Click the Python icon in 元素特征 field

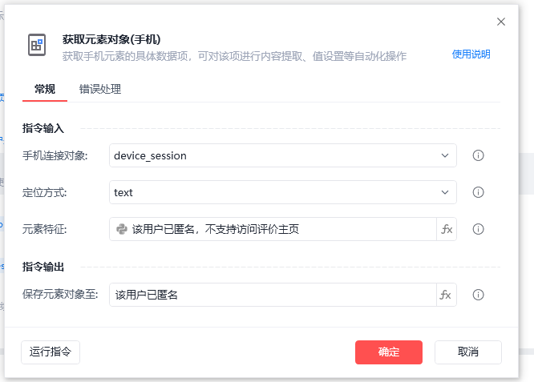click(122, 229)
